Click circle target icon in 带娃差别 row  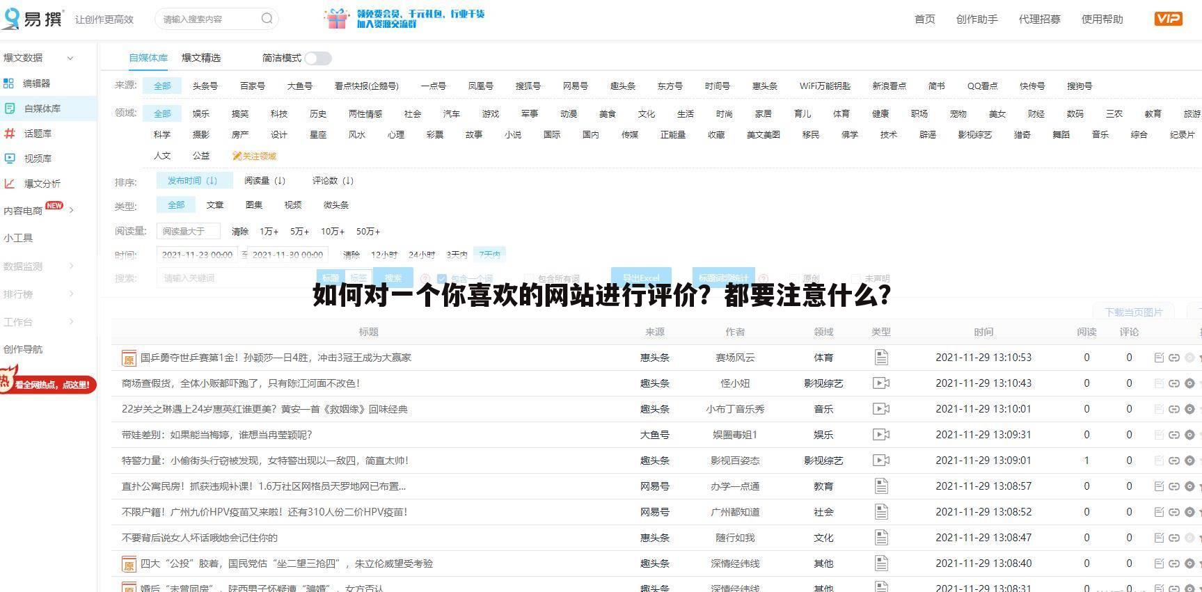(x=1189, y=435)
